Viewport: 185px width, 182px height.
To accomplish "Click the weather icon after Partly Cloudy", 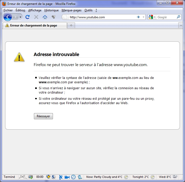I will pyautogui.click(x=126, y=177).
